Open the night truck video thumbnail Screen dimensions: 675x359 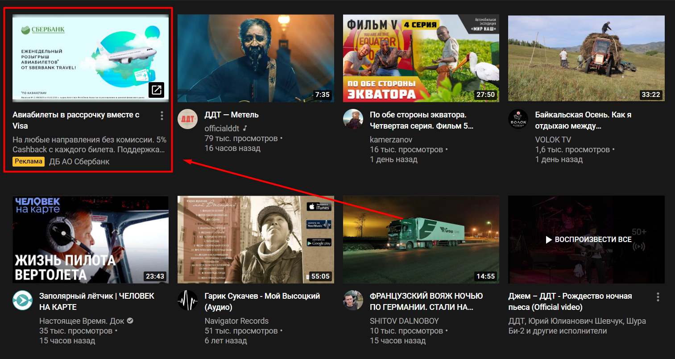[x=421, y=239]
